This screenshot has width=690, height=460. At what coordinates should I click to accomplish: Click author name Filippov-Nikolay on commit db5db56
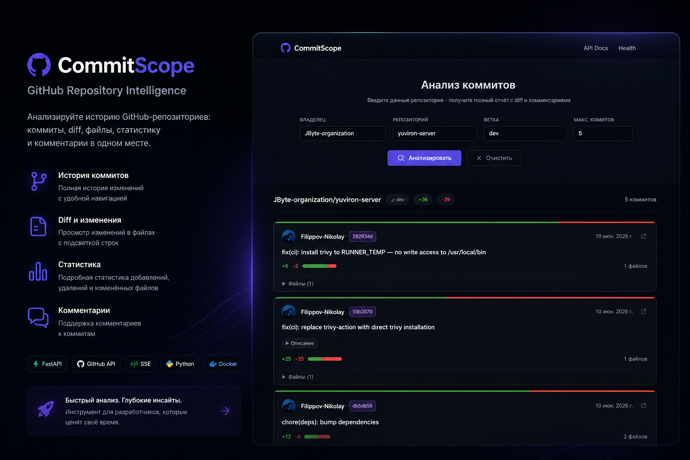point(323,406)
